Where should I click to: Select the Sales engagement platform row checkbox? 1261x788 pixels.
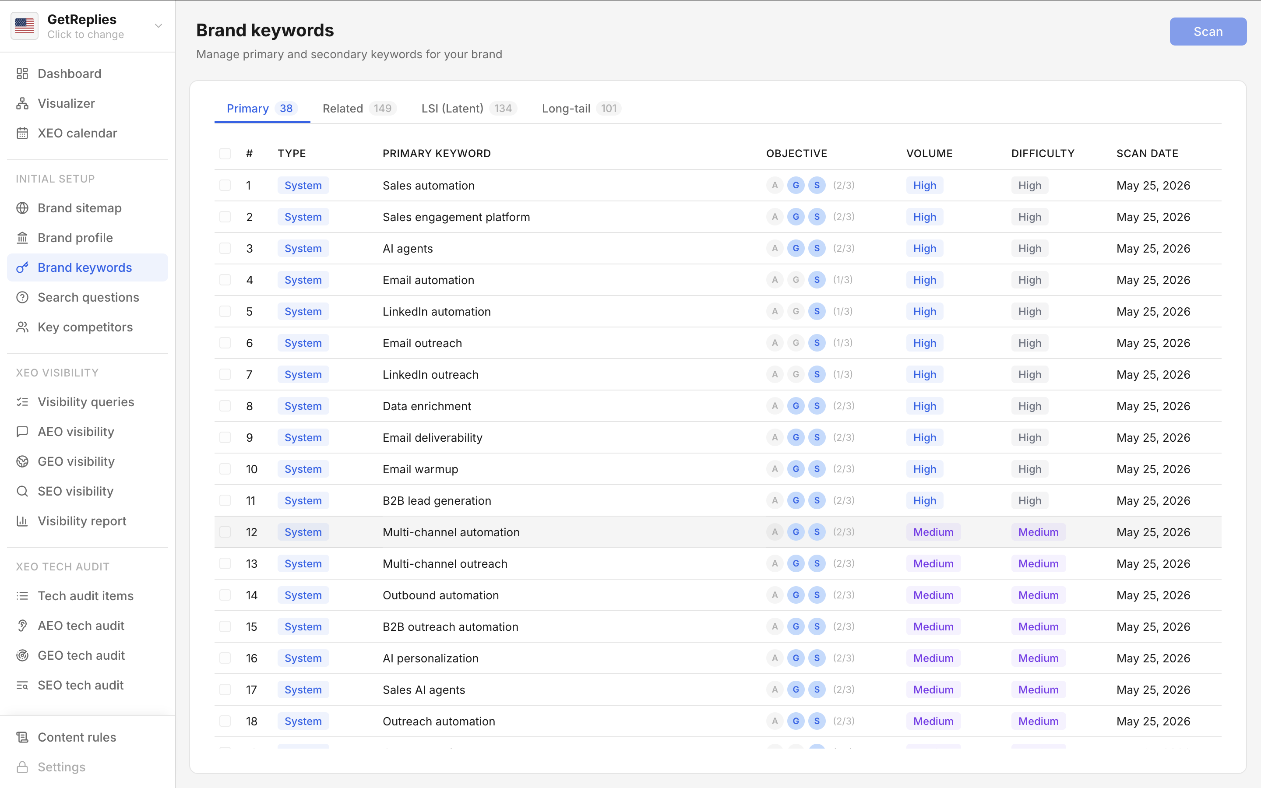coord(225,217)
